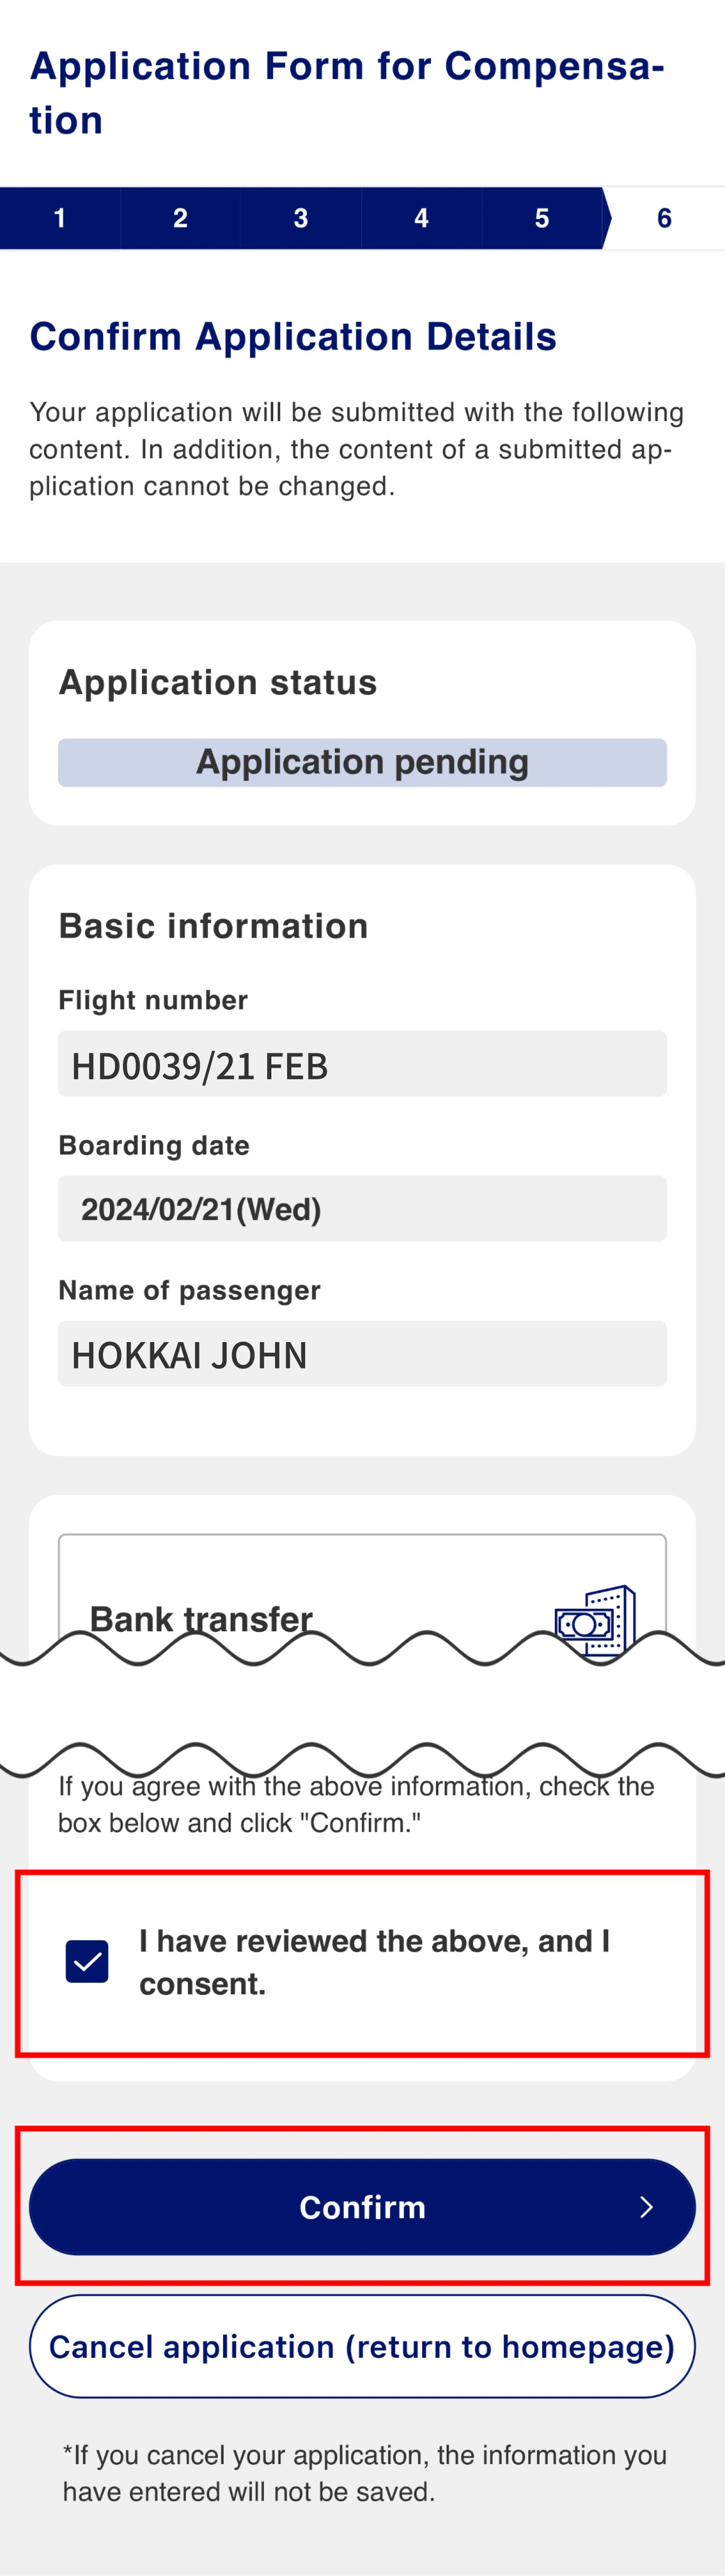Click the passenger name field HOKKAI JOHN

(x=363, y=1354)
